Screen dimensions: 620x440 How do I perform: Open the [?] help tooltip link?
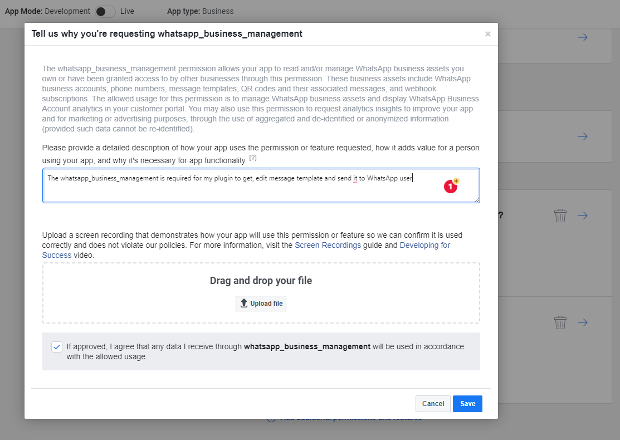pyautogui.click(x=253, y=158)
